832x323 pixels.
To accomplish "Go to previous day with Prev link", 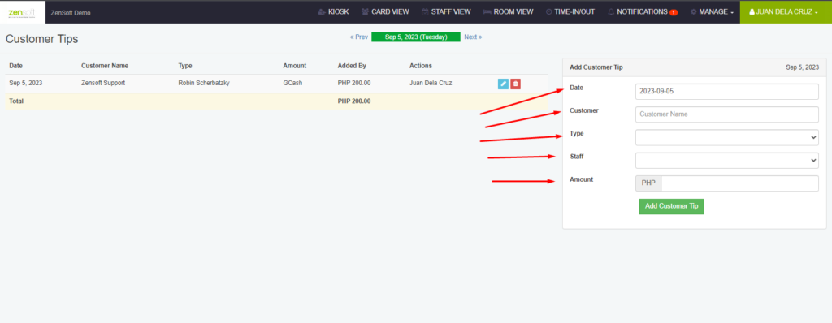I will (x=359, y=37).
